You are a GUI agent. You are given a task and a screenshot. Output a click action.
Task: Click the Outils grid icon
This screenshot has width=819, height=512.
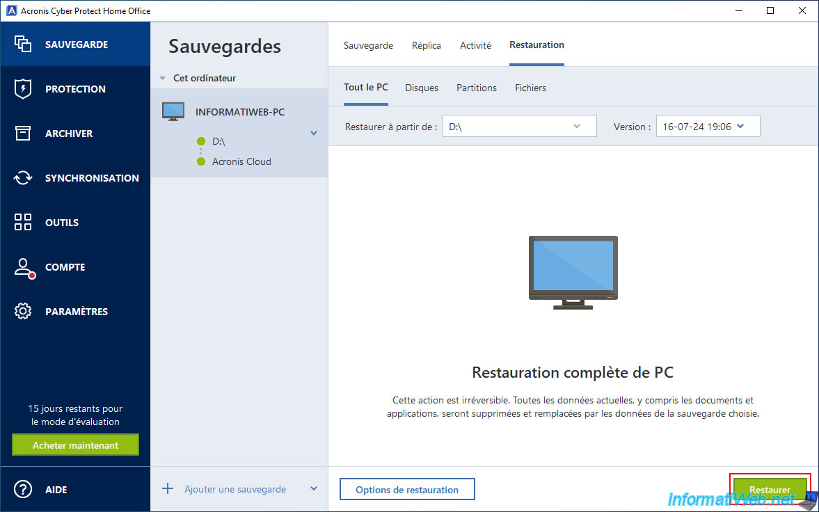coord(23,222)
